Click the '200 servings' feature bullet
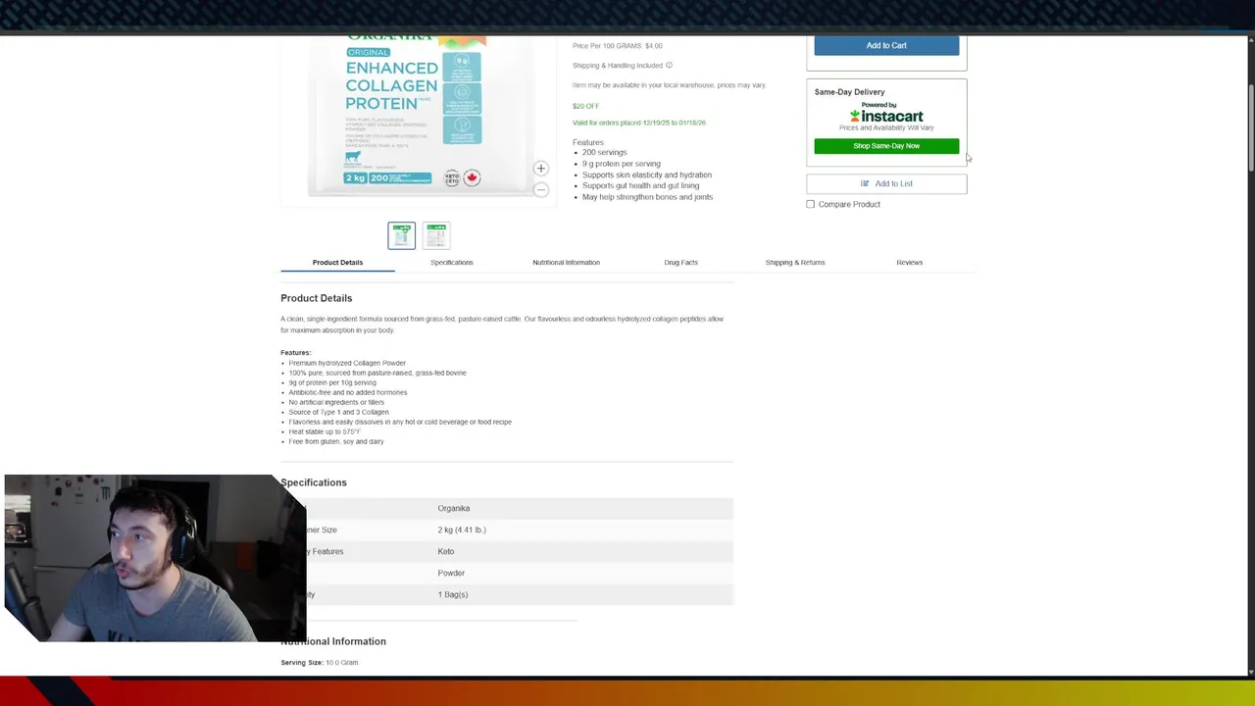Viewport: 1255px width, 706px height. click(x=604, y=152)
